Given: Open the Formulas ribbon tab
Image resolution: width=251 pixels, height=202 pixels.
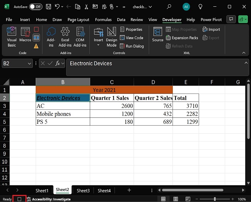Looking at the screenshot, I should coord(103,20).
